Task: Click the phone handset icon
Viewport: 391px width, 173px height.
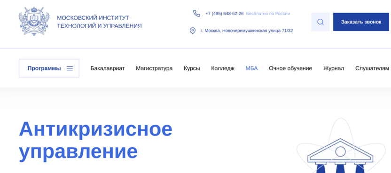Action: [x=196, y=14]
